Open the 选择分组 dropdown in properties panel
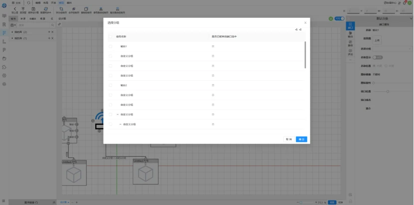 tap(392, 48)
